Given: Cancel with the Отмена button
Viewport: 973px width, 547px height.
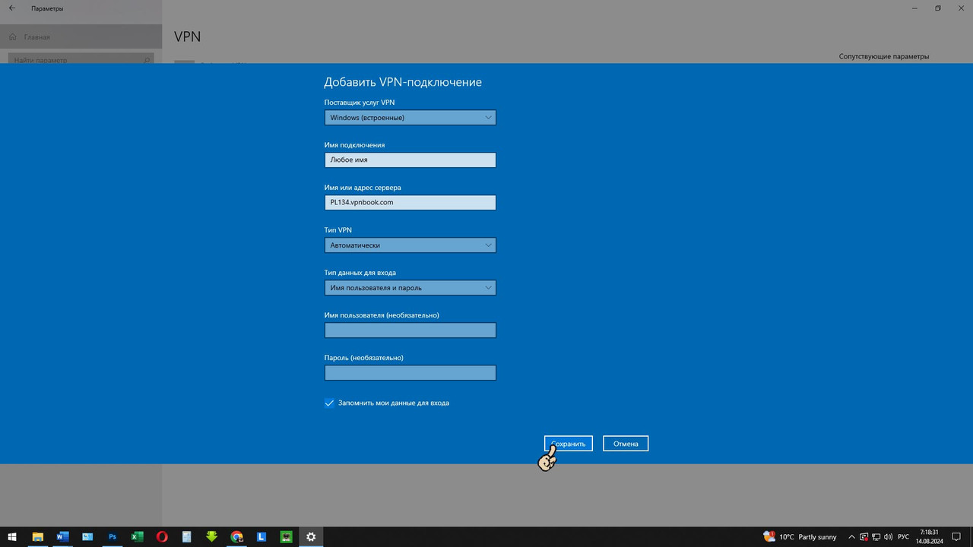Looking at the screenshot, I should (626, 444).
